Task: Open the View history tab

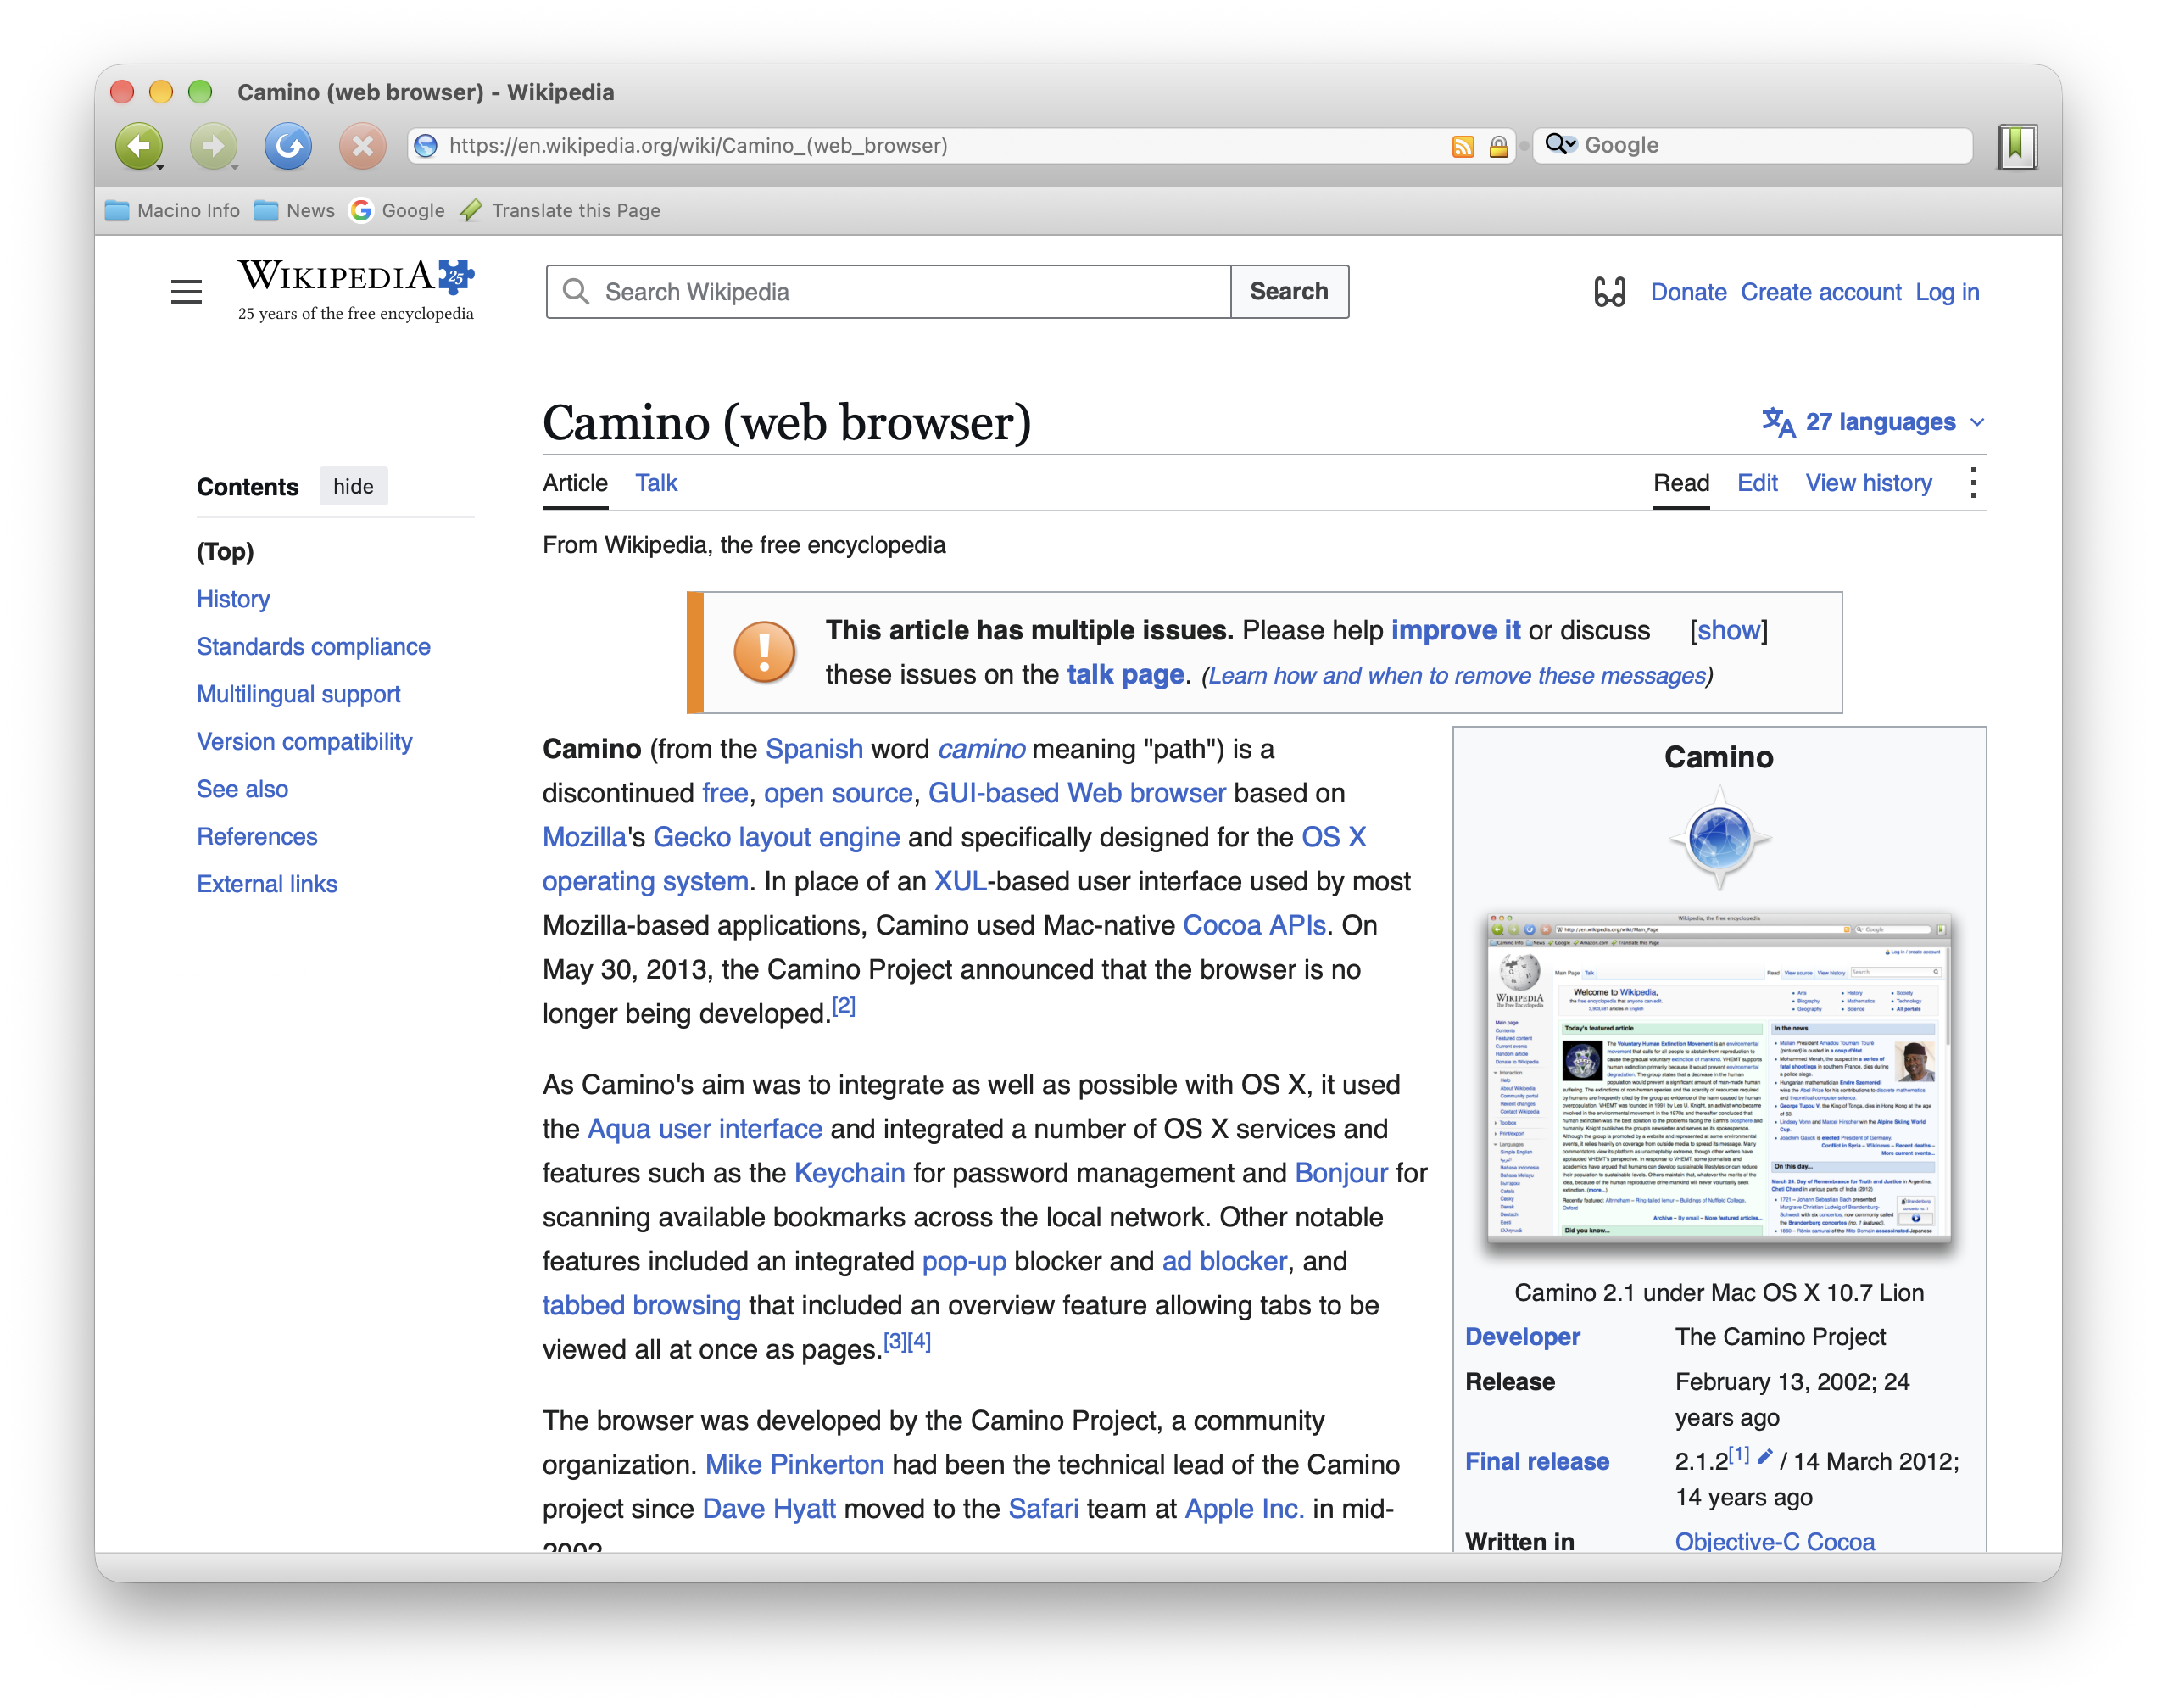Action: click(1867, 483)
